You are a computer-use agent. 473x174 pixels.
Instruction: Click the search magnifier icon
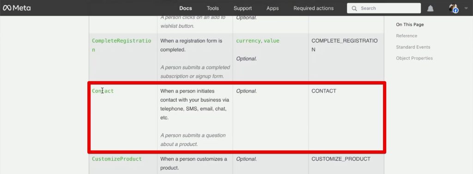click(x=354, y=8)
